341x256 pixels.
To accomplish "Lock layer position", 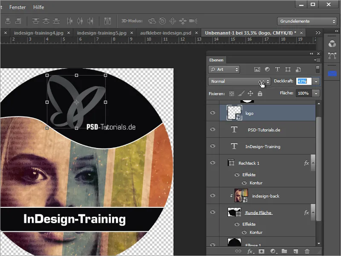I will coord(250,93).
